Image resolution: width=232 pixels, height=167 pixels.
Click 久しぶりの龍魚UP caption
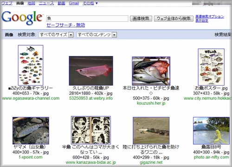coord(91,88)
